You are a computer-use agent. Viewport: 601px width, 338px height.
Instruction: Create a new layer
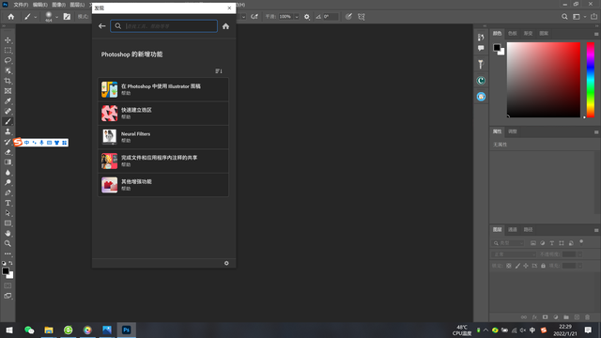pos(577,317)
